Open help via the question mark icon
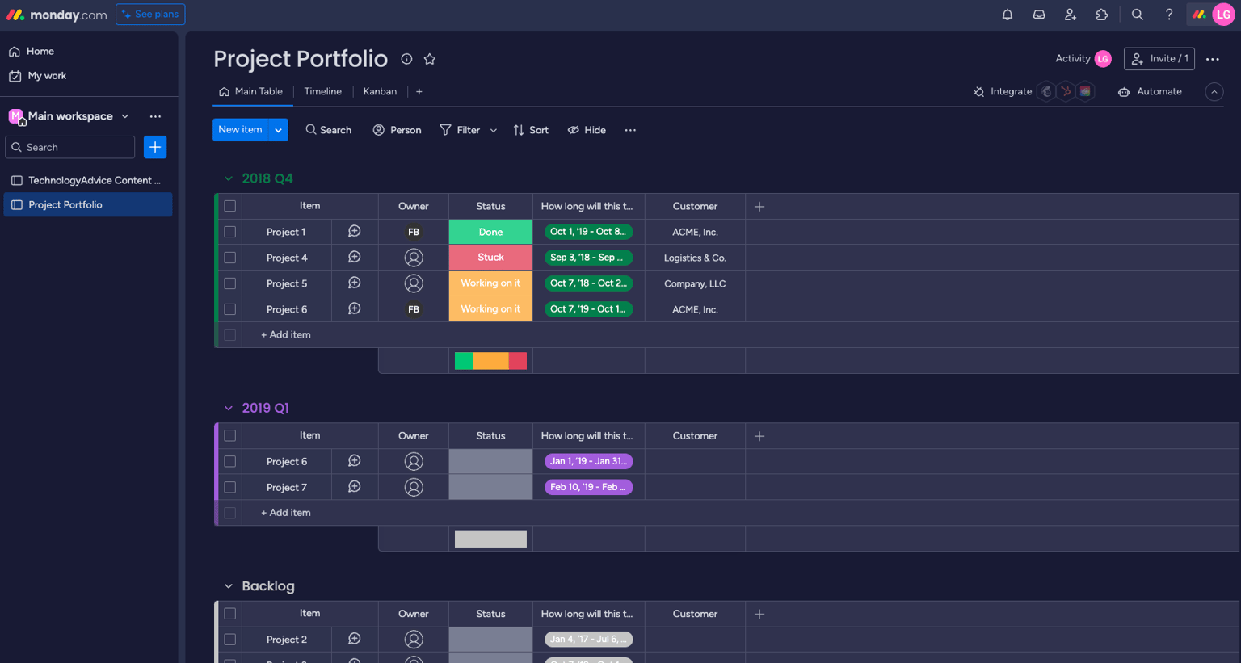1241x663 pixels. (1168, 14)
